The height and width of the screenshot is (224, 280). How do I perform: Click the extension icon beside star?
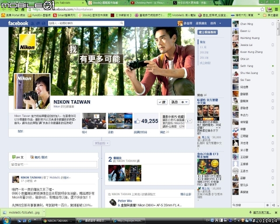[269, 10]
